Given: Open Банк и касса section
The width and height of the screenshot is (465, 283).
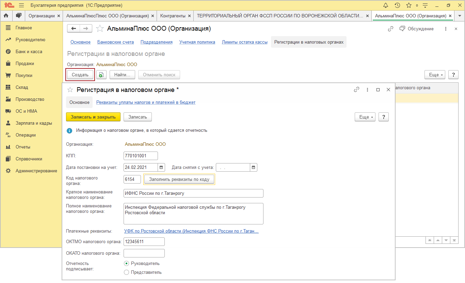Looking at the screenshot, I should (29, 51).
